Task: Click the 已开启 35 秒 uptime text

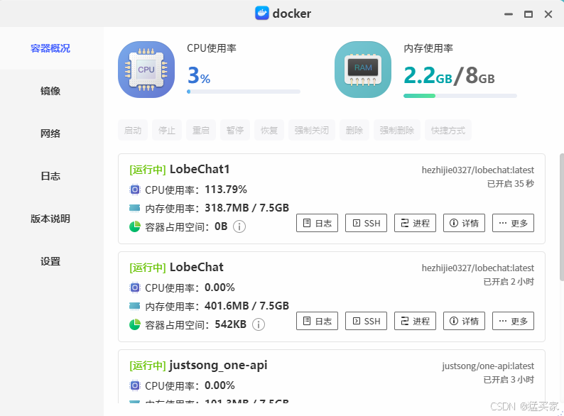Action: click(511, 183)
